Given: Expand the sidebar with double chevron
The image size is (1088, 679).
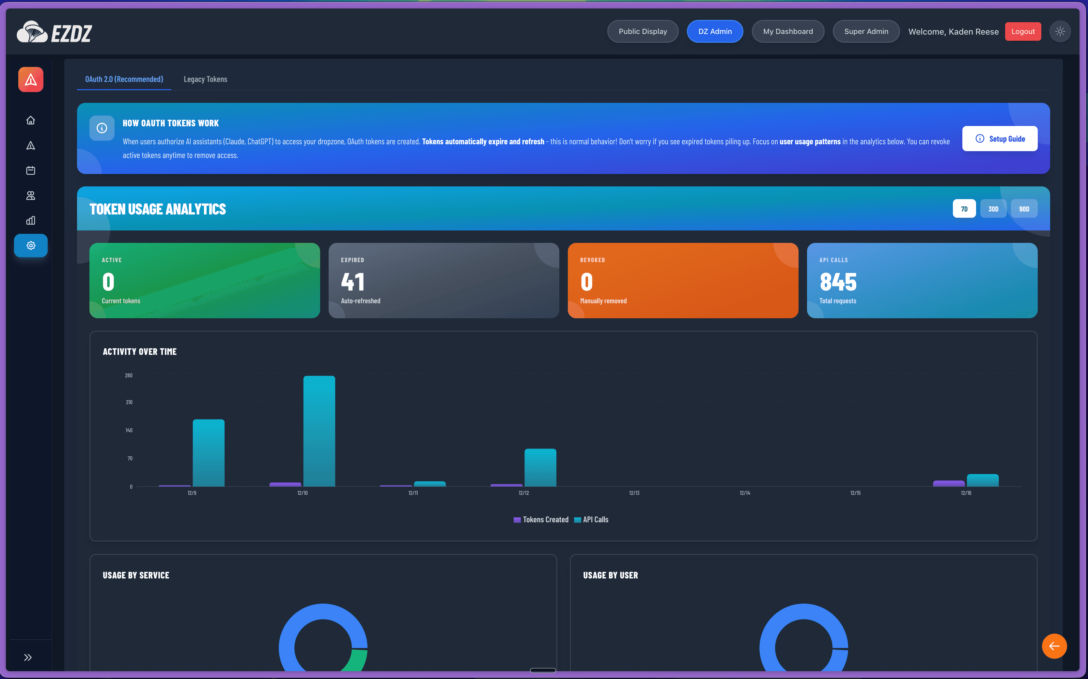Looking at the screenshot, I should [x=28, y=657].
